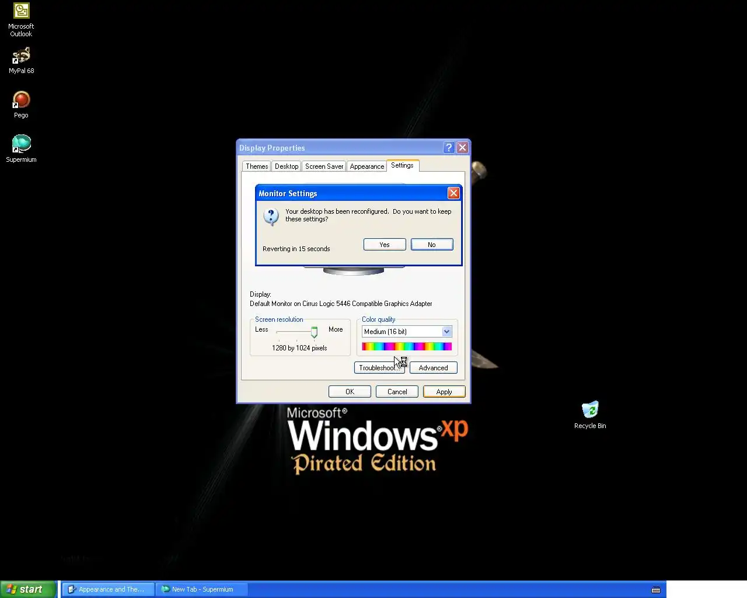Click the Screen resolution slider handle
Image resolution: width=747 pixels, height=598 pixels.
314,333
